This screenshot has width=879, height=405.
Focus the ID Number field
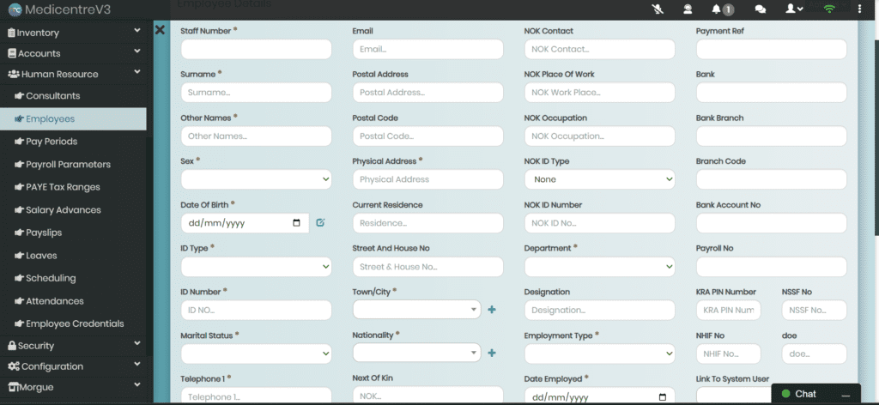pyautogui.click(x=256, y=310)
